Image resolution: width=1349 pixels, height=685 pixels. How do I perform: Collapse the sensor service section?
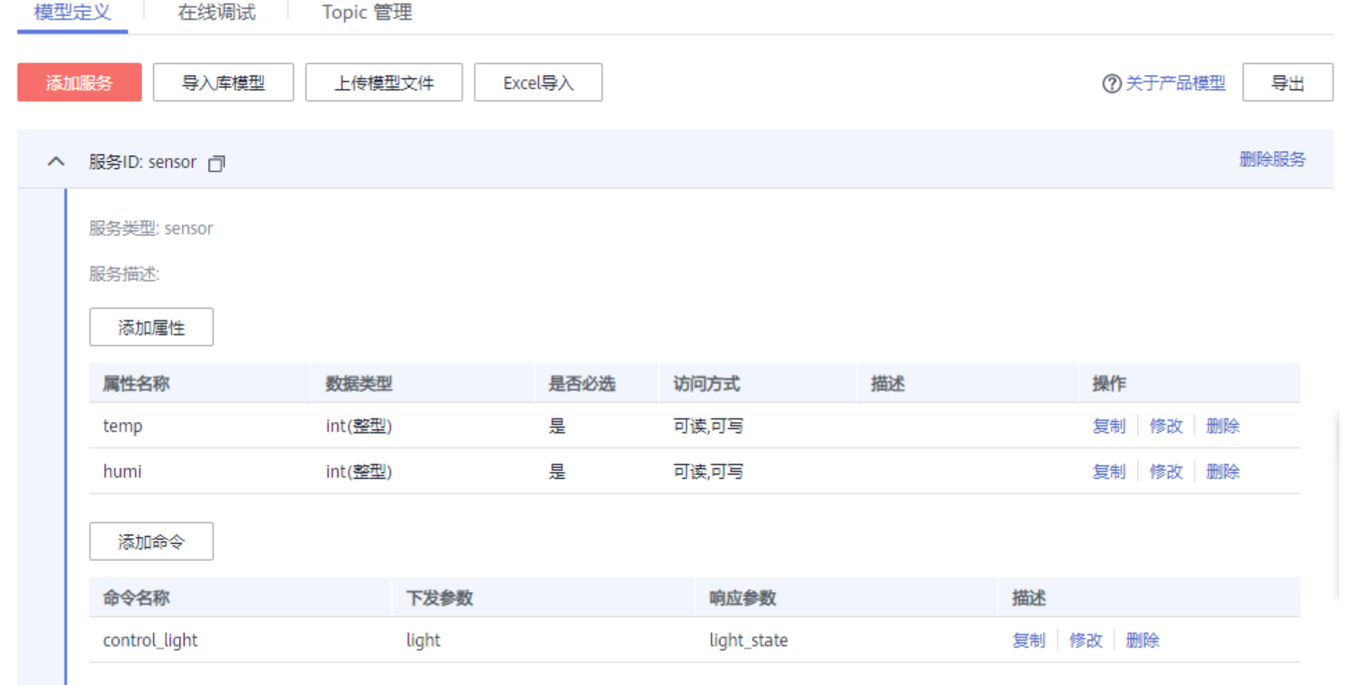click(x=56, y=162)
